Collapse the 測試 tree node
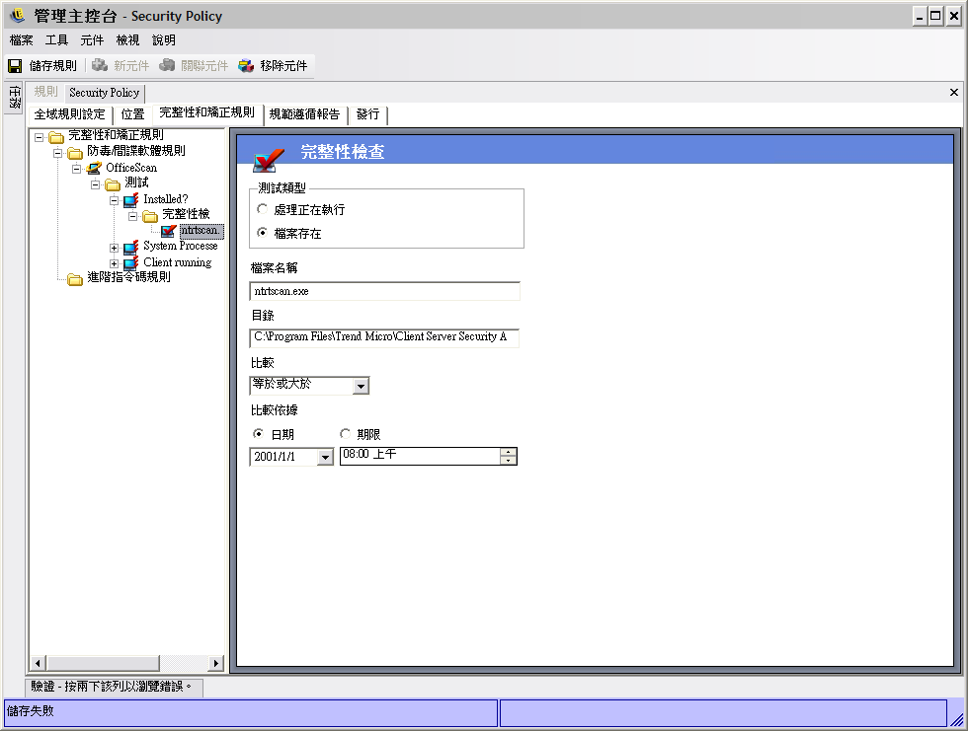 [95, 184]
